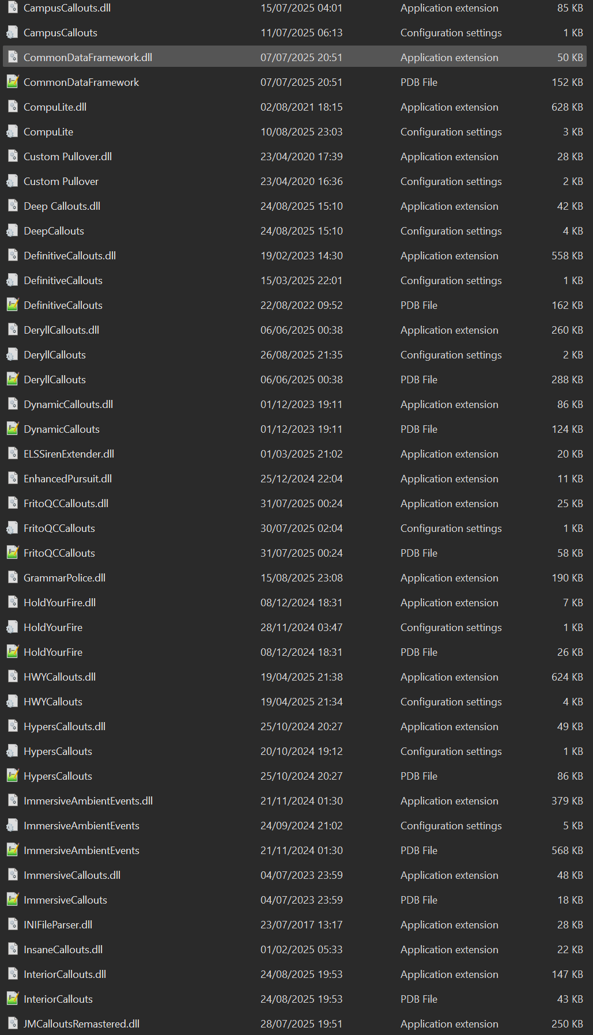Image resolution: width=593 pixels, height=1035 pixels.
Task: Click the CompuLite configuration settings icon
Action: [12, 132]
